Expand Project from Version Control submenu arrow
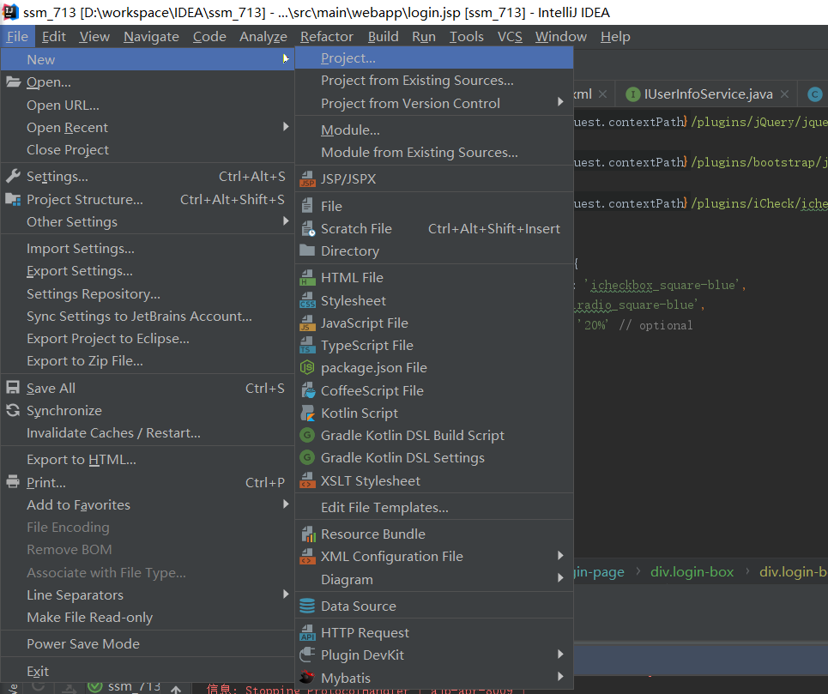Viewport: 828px width, 694px height. click(560, 102)
